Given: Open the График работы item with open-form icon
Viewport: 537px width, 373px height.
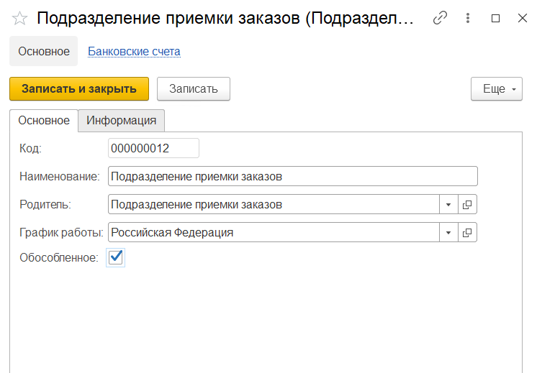Looking at the screenshot, I should tap(467, 233).
